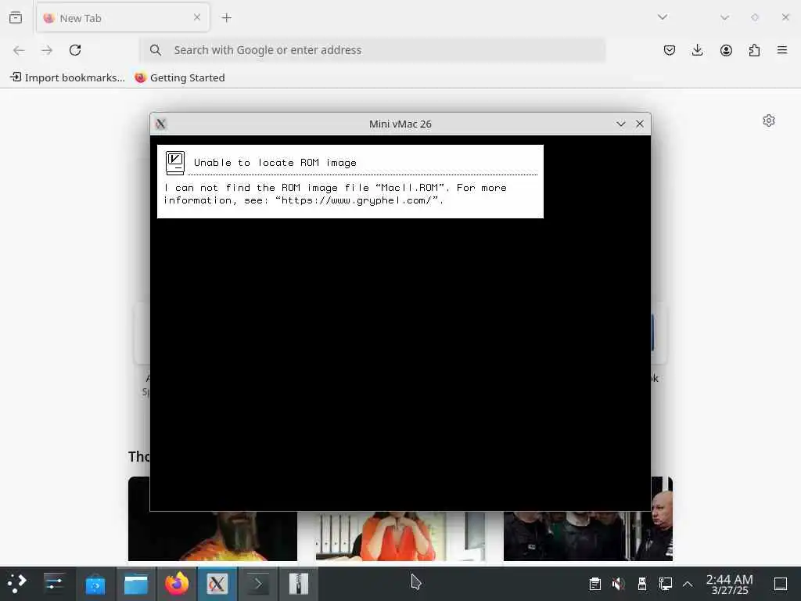Open the Pocket save icon in Firefox
Screen dimensions: 801x601
[x=670, y=50]
